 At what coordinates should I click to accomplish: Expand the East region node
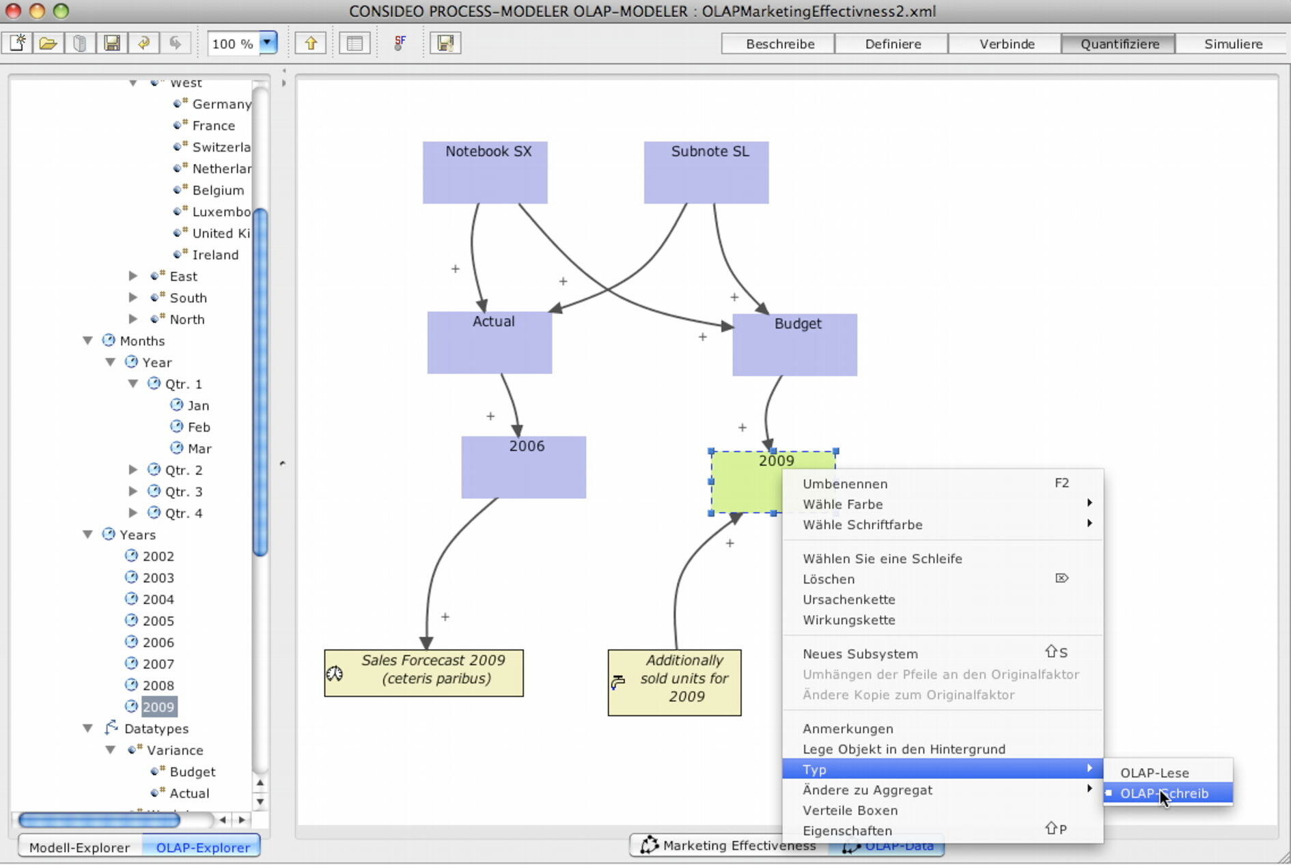133,276
